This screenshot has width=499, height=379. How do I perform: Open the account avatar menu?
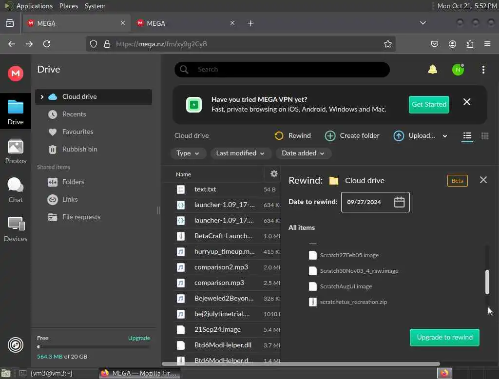click(x=458, y=70)
